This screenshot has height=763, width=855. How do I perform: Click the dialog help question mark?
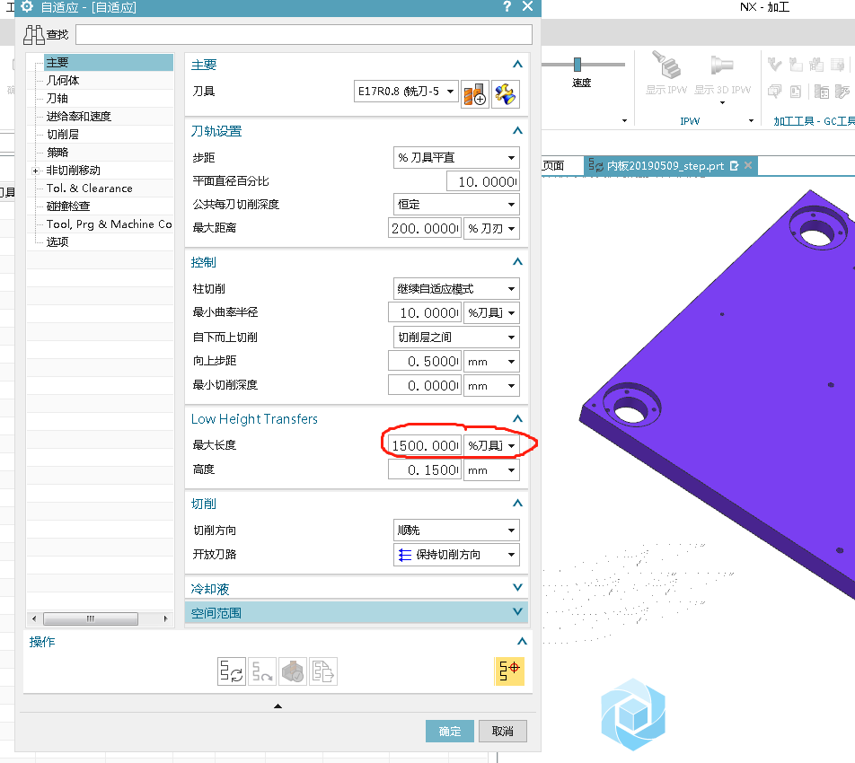tap(507, 6)
